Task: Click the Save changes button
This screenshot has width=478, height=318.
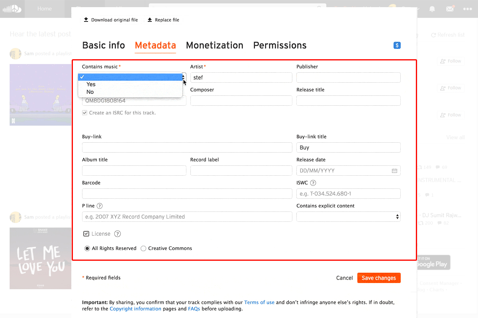Action: 379,278
